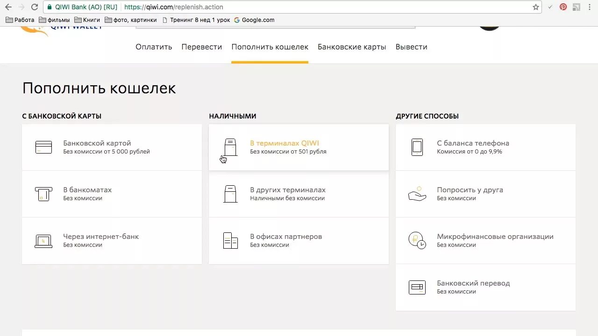Click the hand with coin icon
Image resolution: width=598 pixels, height=336 pixels.
417,194
